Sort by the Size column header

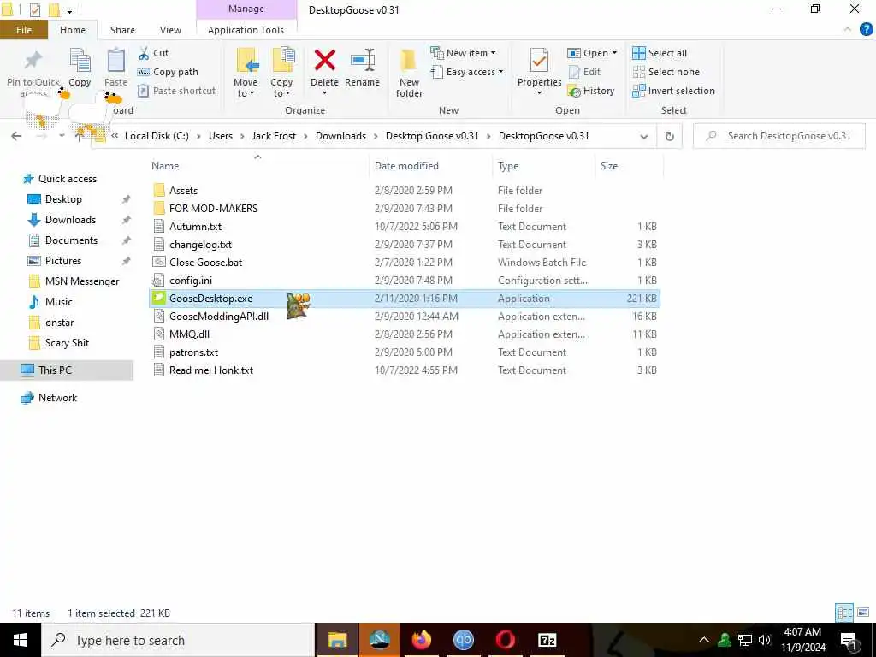point(609,166)
